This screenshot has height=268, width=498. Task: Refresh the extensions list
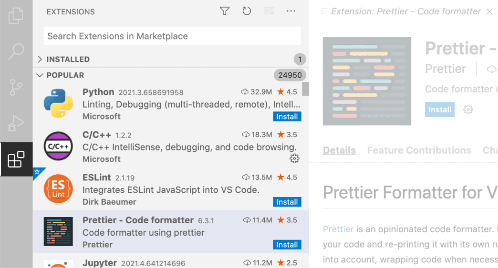click(247, 11)
